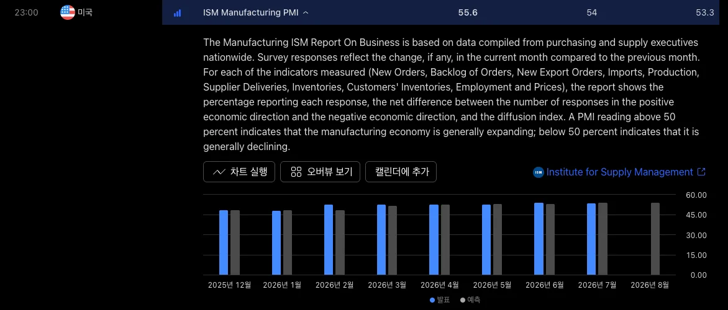Click the forecast value 54
The height and width of the screenshot is (310, 728).
pyautogui.click(x=591, y=13)
